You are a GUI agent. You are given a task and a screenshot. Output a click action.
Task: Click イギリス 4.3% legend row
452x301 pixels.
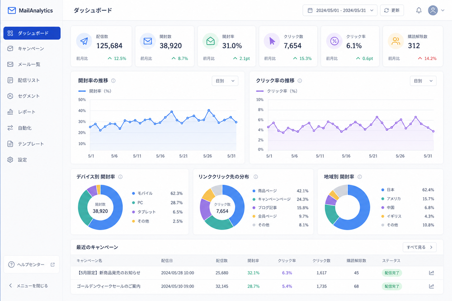click(x=408, y=217)
